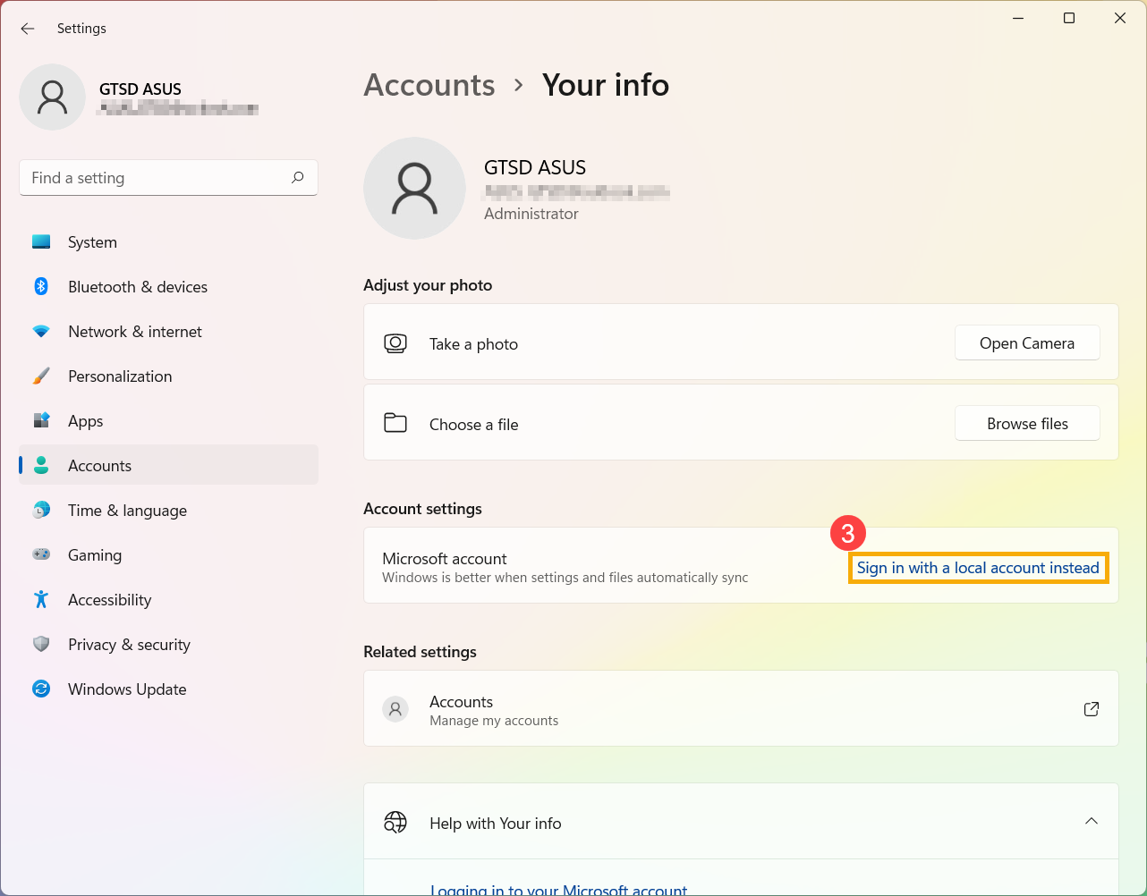Click the Network & internet Wi-Fi icon
The height and width of the screenshot is (896, 1147).
tap(41, 332)
